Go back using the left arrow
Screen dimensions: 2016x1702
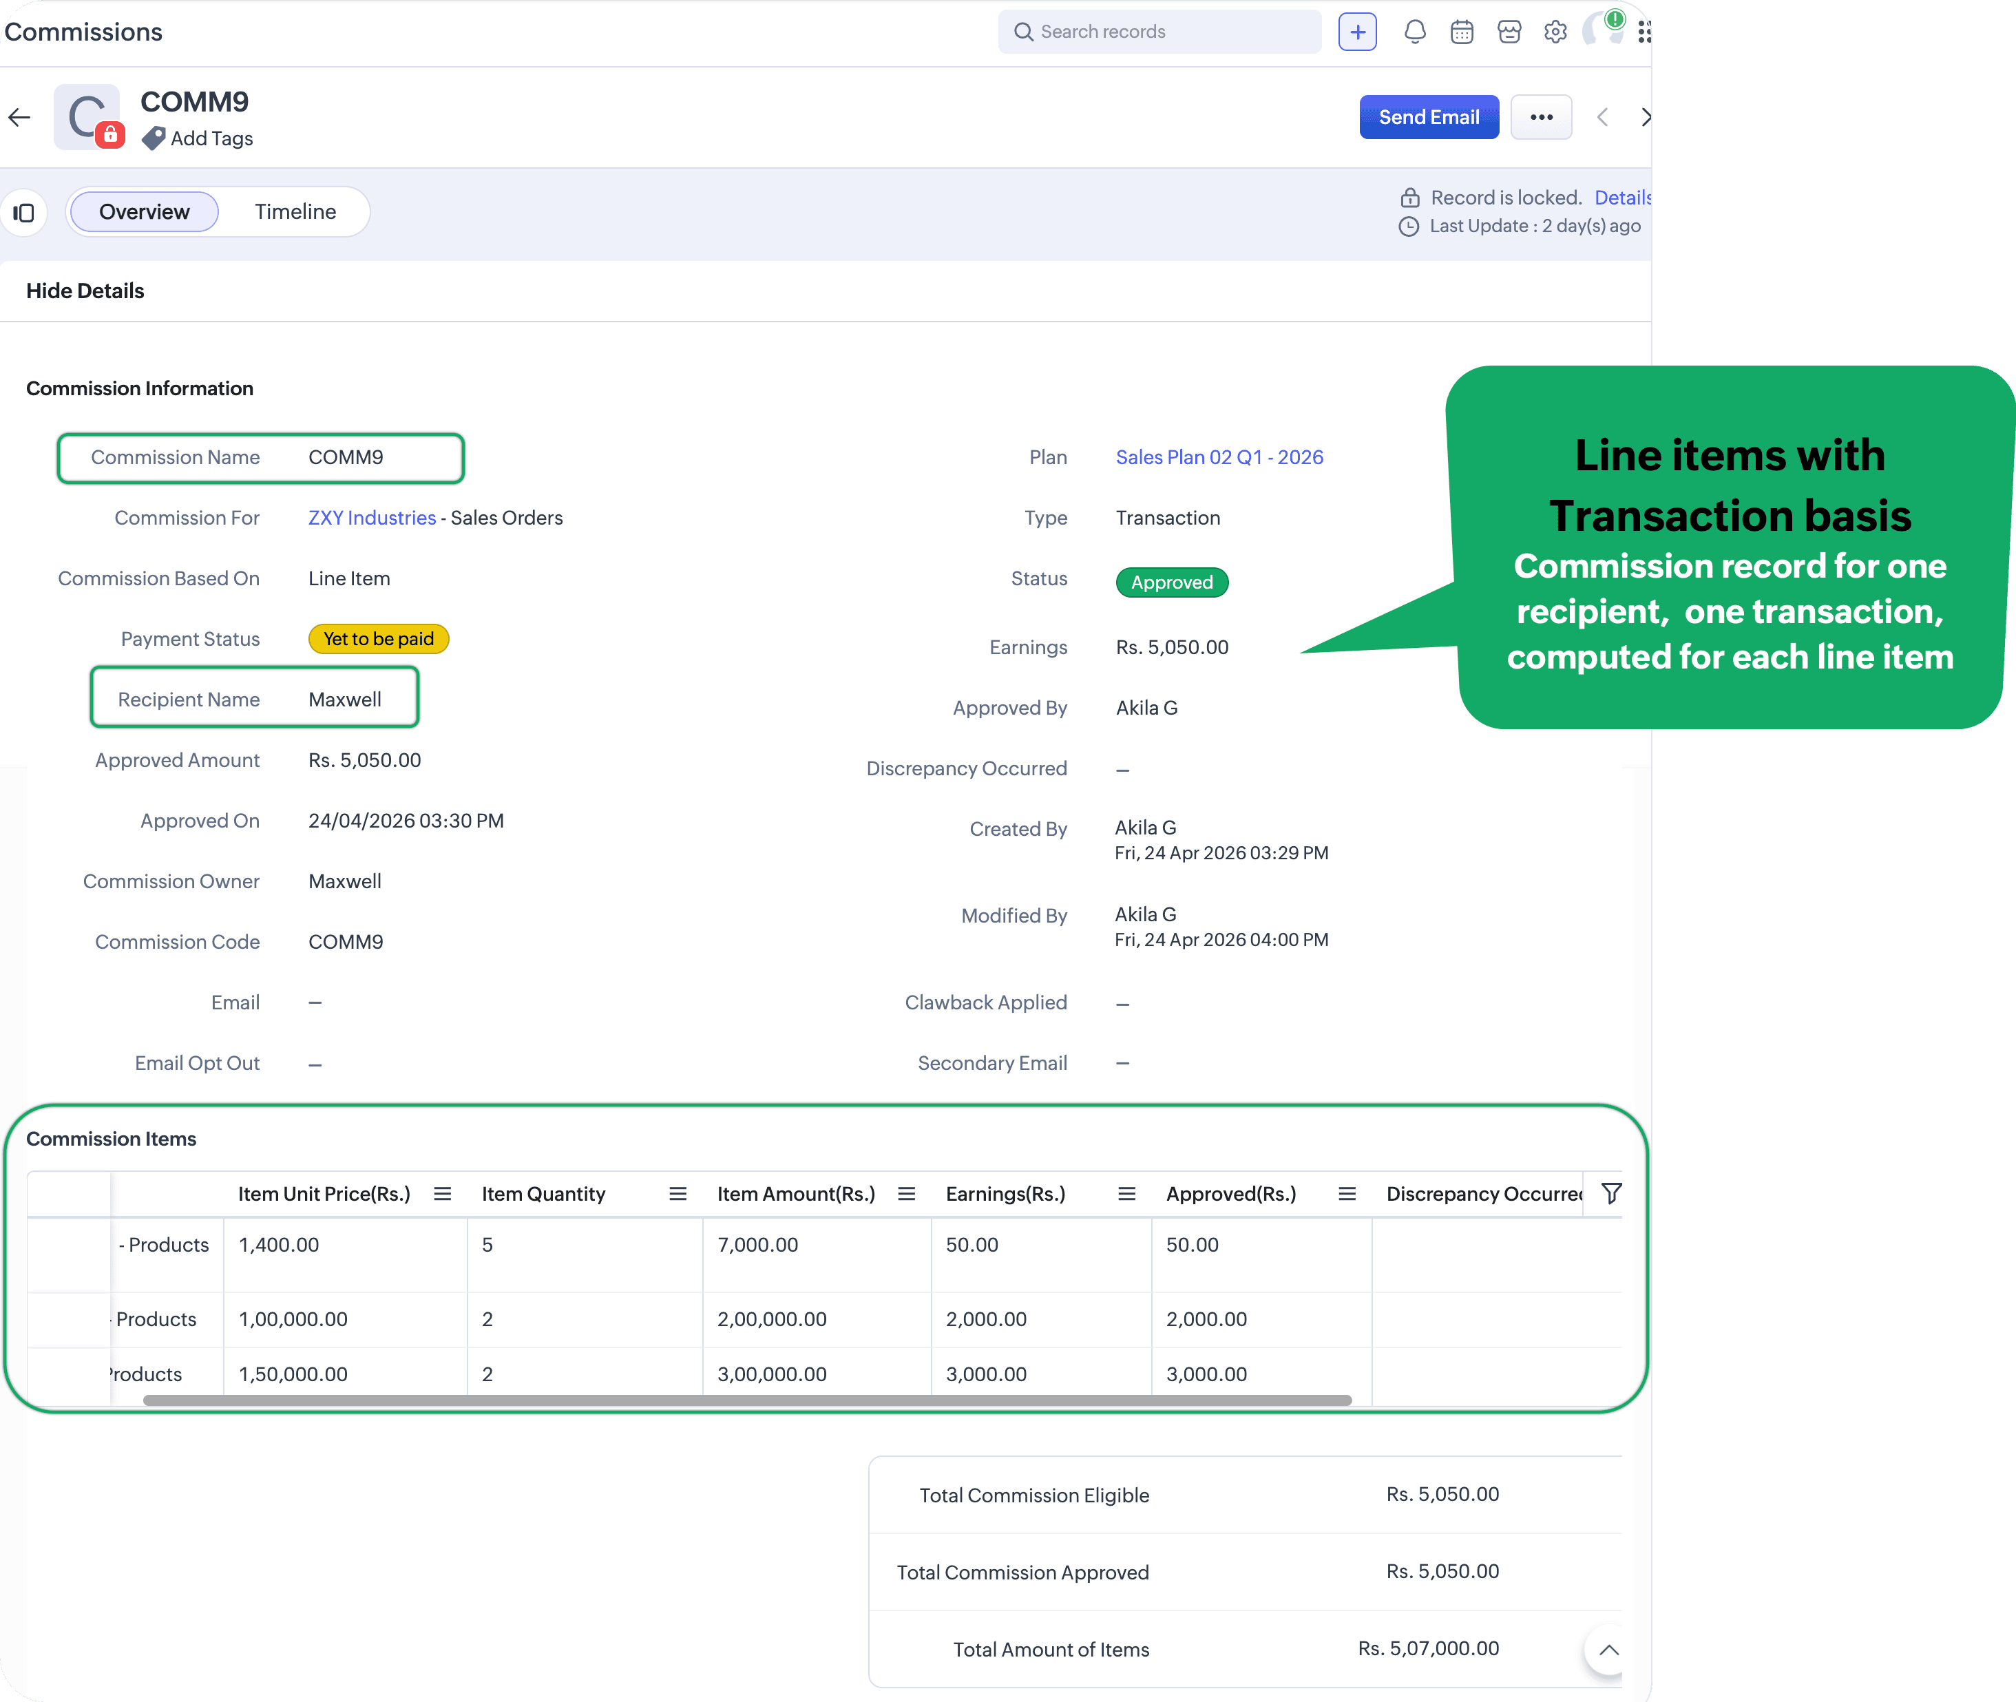19,118
